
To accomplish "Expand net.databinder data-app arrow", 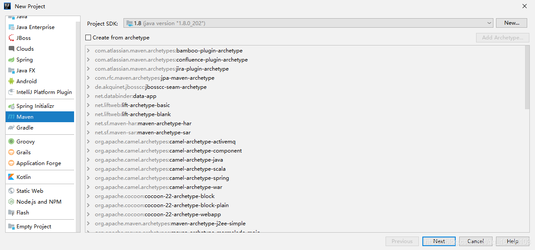I will [x=88, y=96].
